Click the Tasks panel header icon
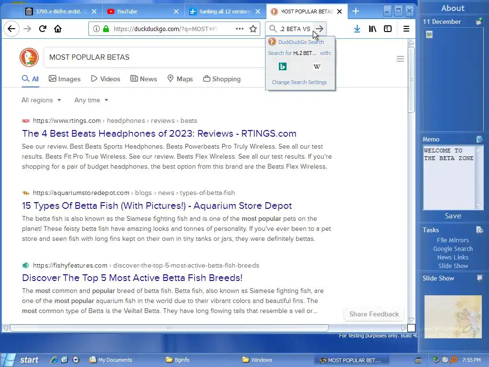This screenshot has width=489, height=367. click(x=479, y=230)
